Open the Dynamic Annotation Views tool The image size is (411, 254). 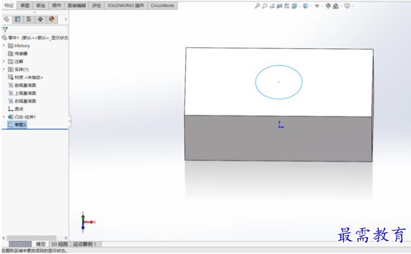287,6
